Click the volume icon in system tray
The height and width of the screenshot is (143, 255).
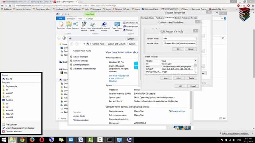(234, 140)
